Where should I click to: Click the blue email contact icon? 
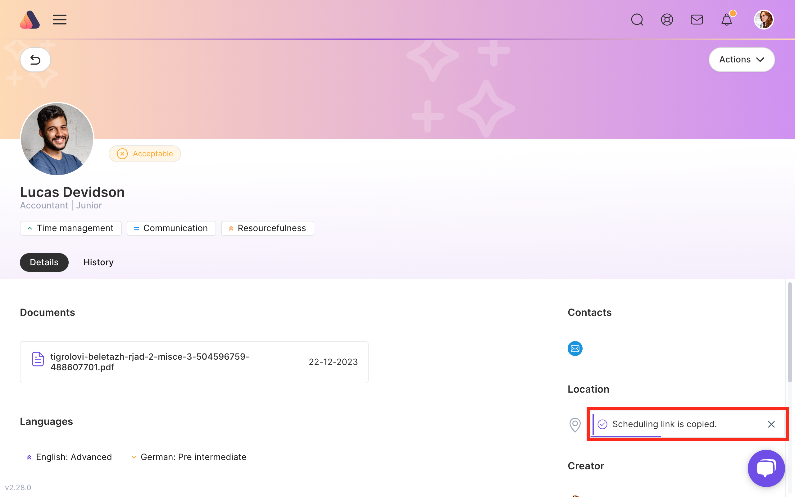(575, 349)
